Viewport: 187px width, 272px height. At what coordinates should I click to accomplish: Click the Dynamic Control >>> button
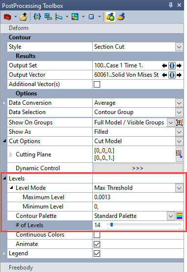138,168
